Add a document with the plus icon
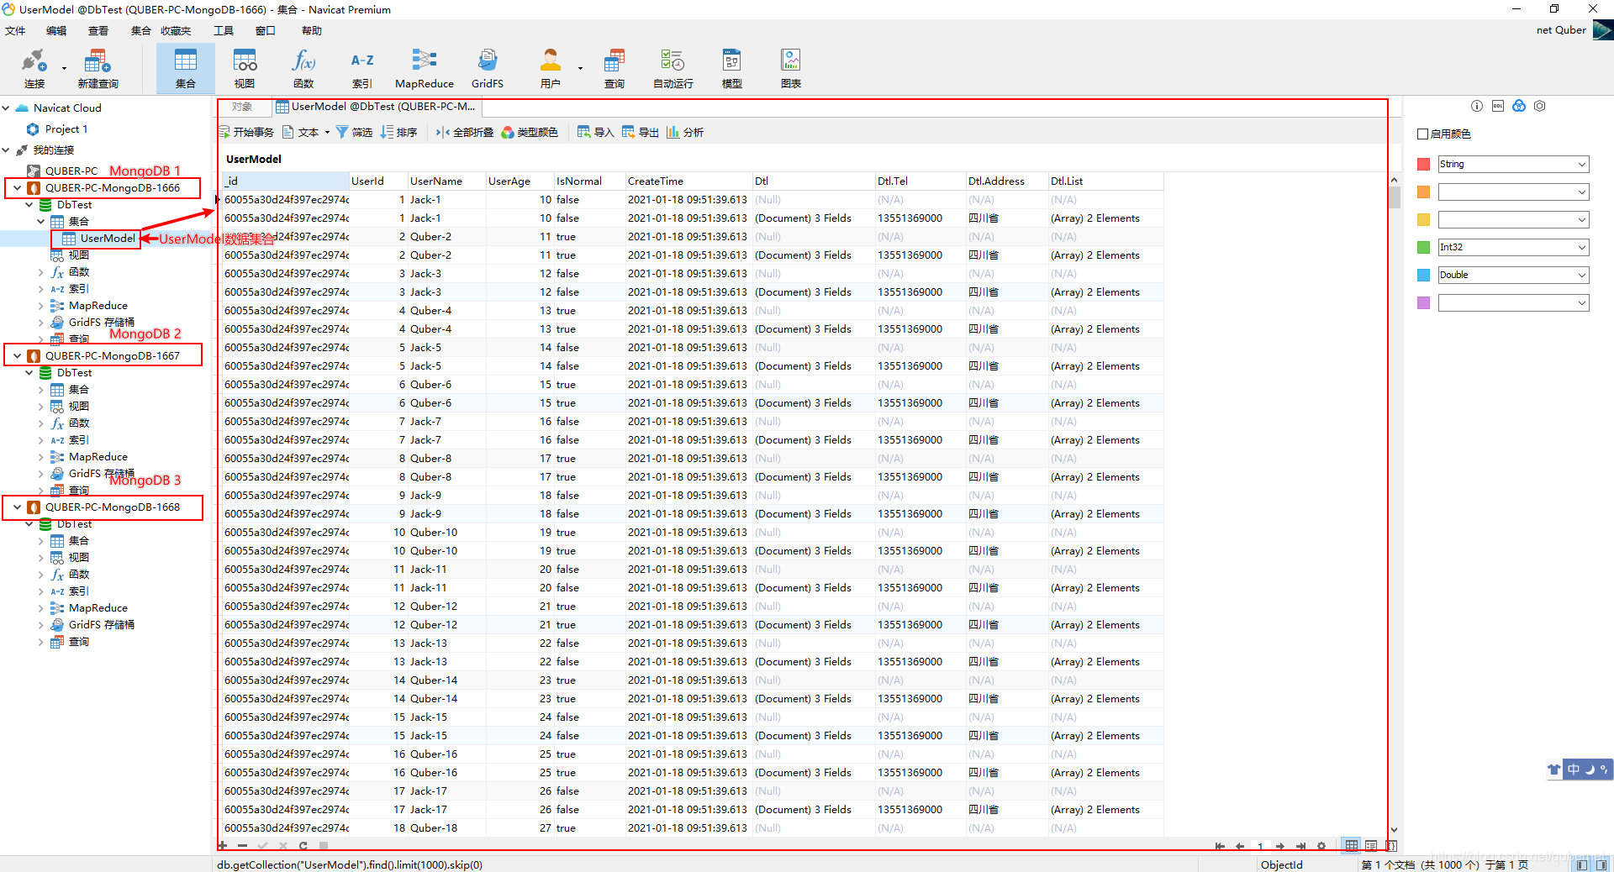Image resolution: width=1614 pixels, height=872 pixels. [x=223, y=846]
